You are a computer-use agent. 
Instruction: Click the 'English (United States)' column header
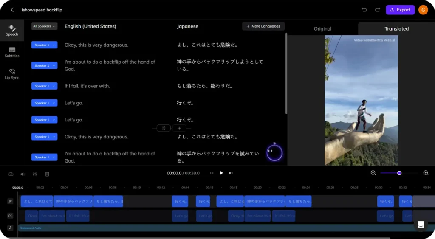[90, 26]
